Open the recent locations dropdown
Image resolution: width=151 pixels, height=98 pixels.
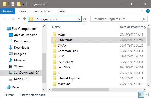pyautogui.click(x=19, y=19)
